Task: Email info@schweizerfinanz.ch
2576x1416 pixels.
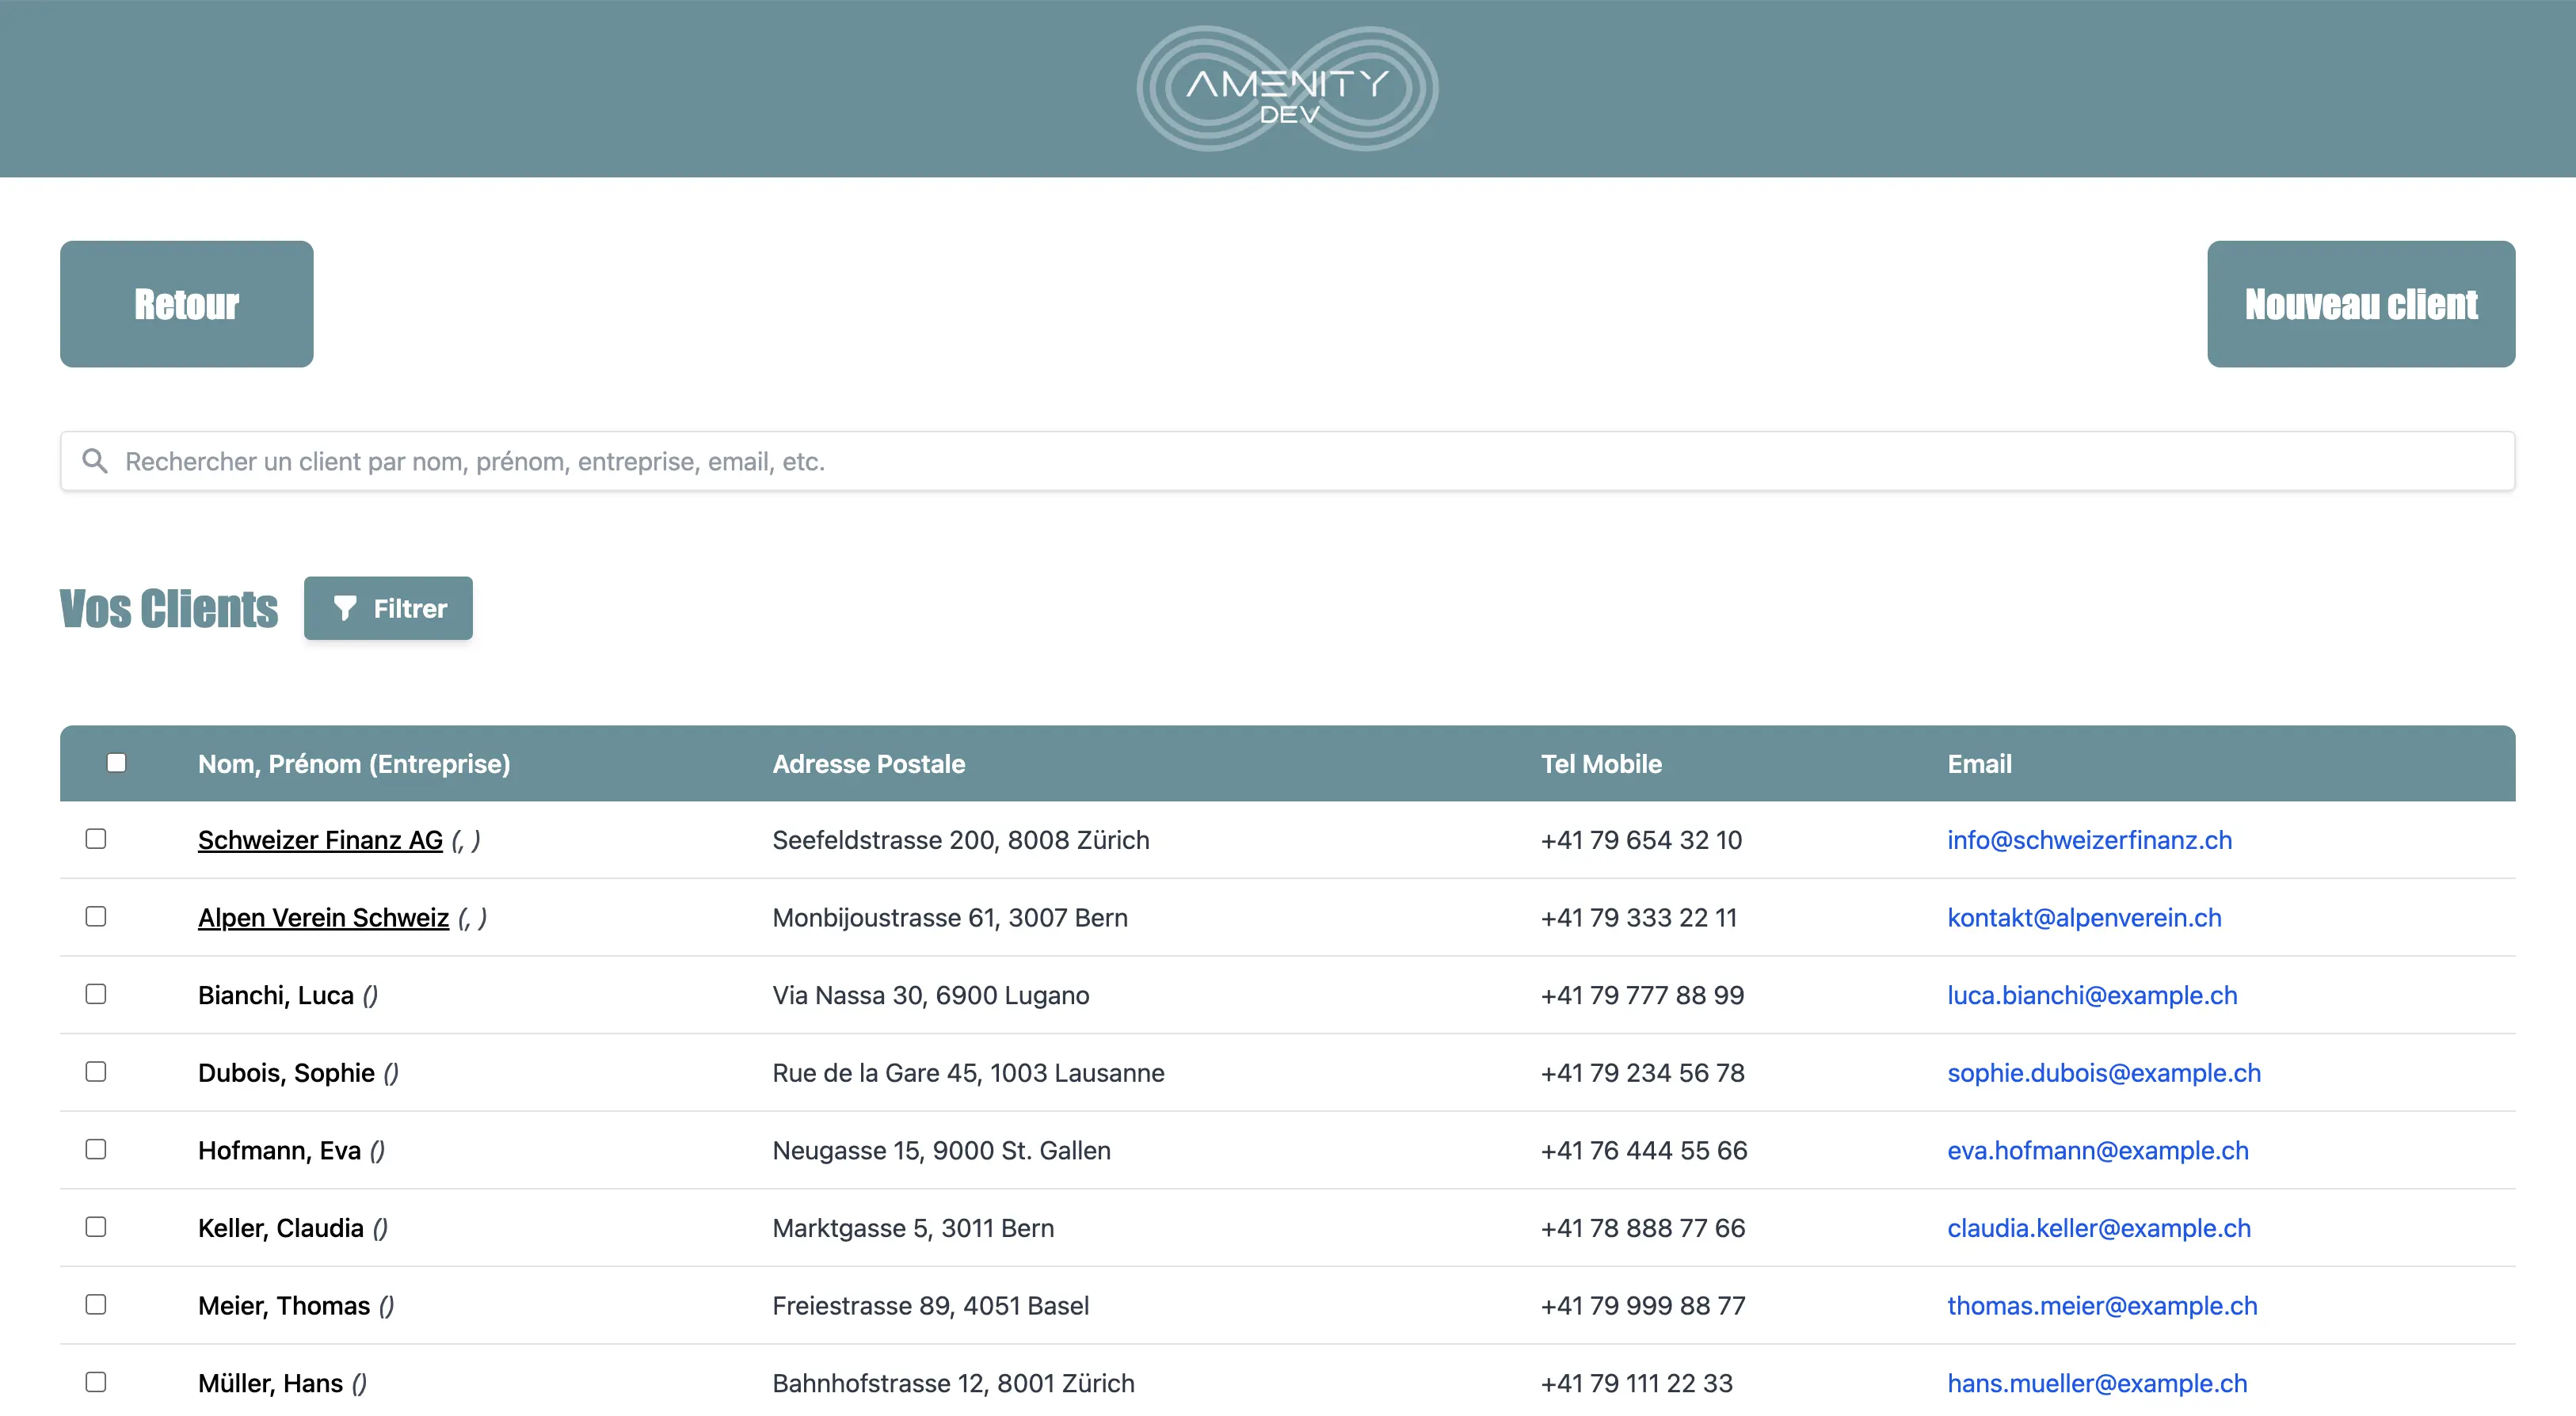Action: [2089, 839]
